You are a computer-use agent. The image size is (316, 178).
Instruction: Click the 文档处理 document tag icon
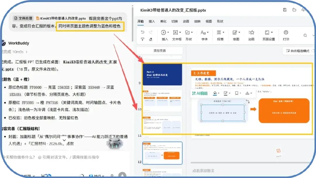tap(16, 18)
